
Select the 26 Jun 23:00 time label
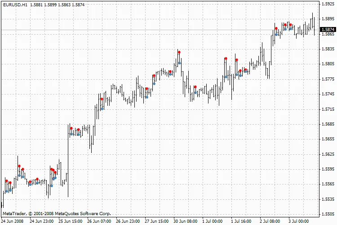pyautogui.click(x=128, y=221)
